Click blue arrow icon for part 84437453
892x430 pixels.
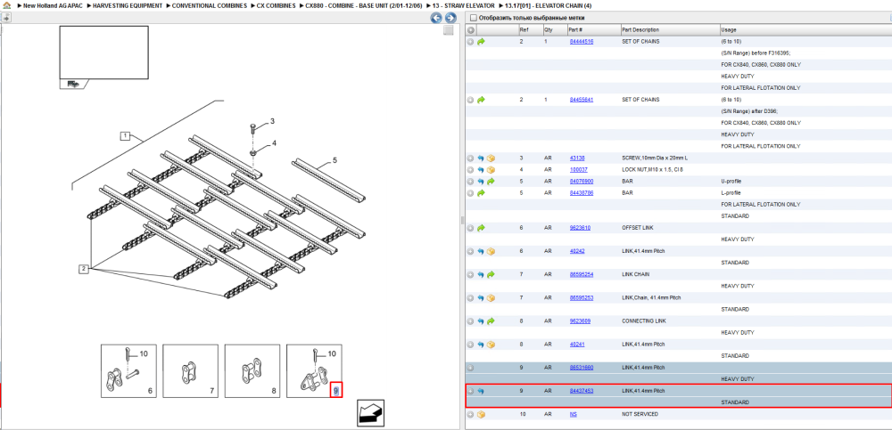(481, 391)
